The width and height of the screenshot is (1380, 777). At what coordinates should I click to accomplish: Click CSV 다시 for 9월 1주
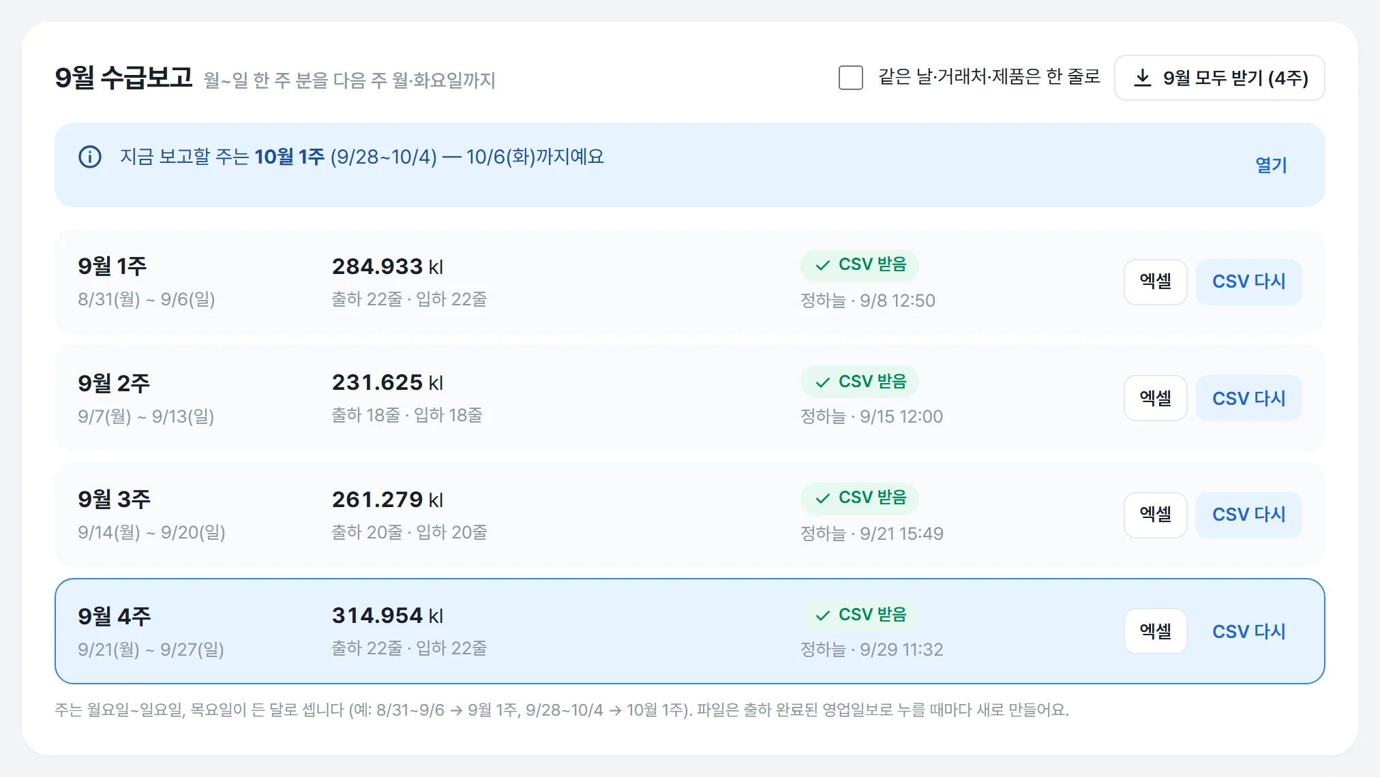click(x=1248, y=281)
